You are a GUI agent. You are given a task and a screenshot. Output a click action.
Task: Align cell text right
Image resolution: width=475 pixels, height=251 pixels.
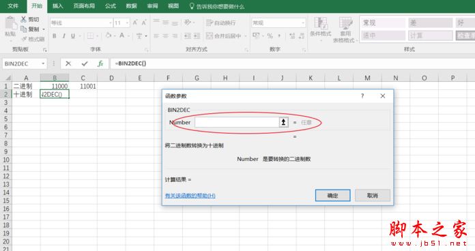click(x=175, y=35)
